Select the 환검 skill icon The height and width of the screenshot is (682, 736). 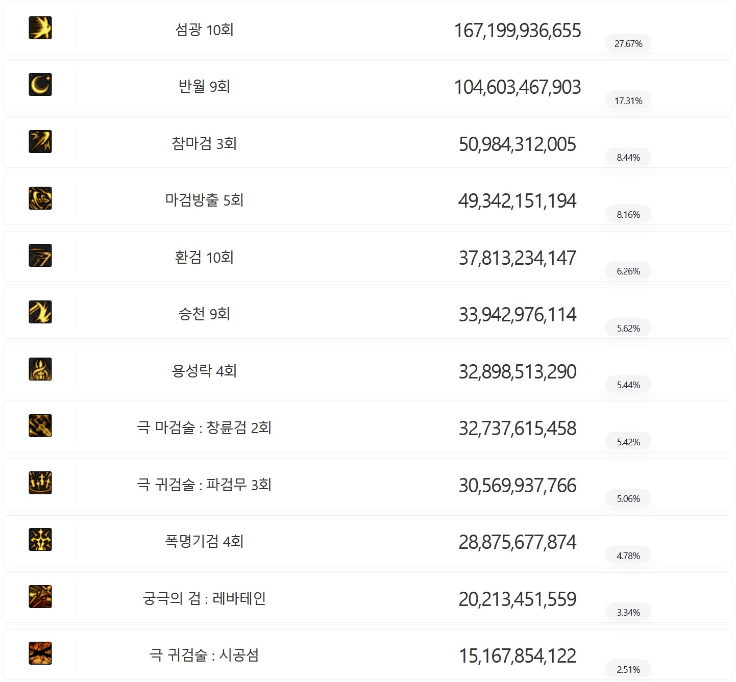point(40,256)
